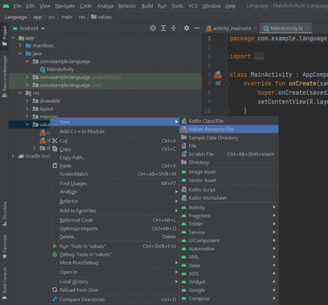The height and width of the screenshot is (305, 328).
Task: Click the Expand All icon in Project panel
Action: click(x=163, y=28)
